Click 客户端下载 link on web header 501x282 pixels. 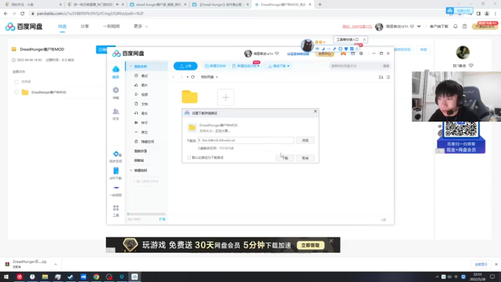(x=439, y=26)
